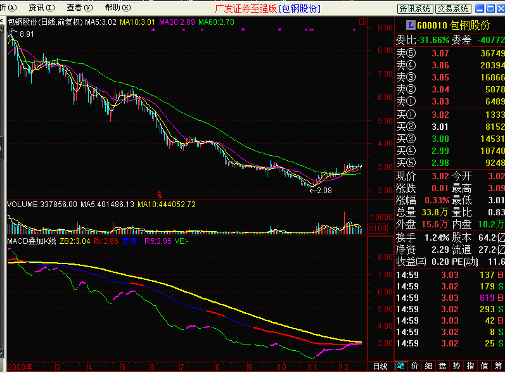The image size is (505, 373).
Task: Click the month 6 marker on time axis
Action: click(x=152, y=367)
